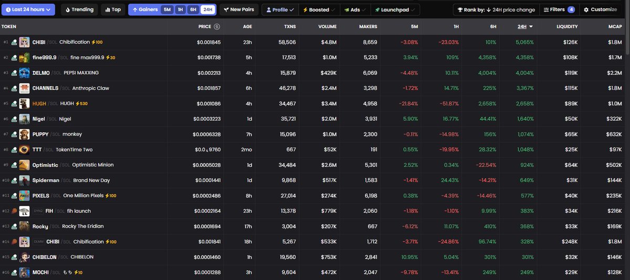The width and height of the screenshot is (630, 280).
Task: Sort by the TOKEN column header
Action: click(x=9, y=26)
